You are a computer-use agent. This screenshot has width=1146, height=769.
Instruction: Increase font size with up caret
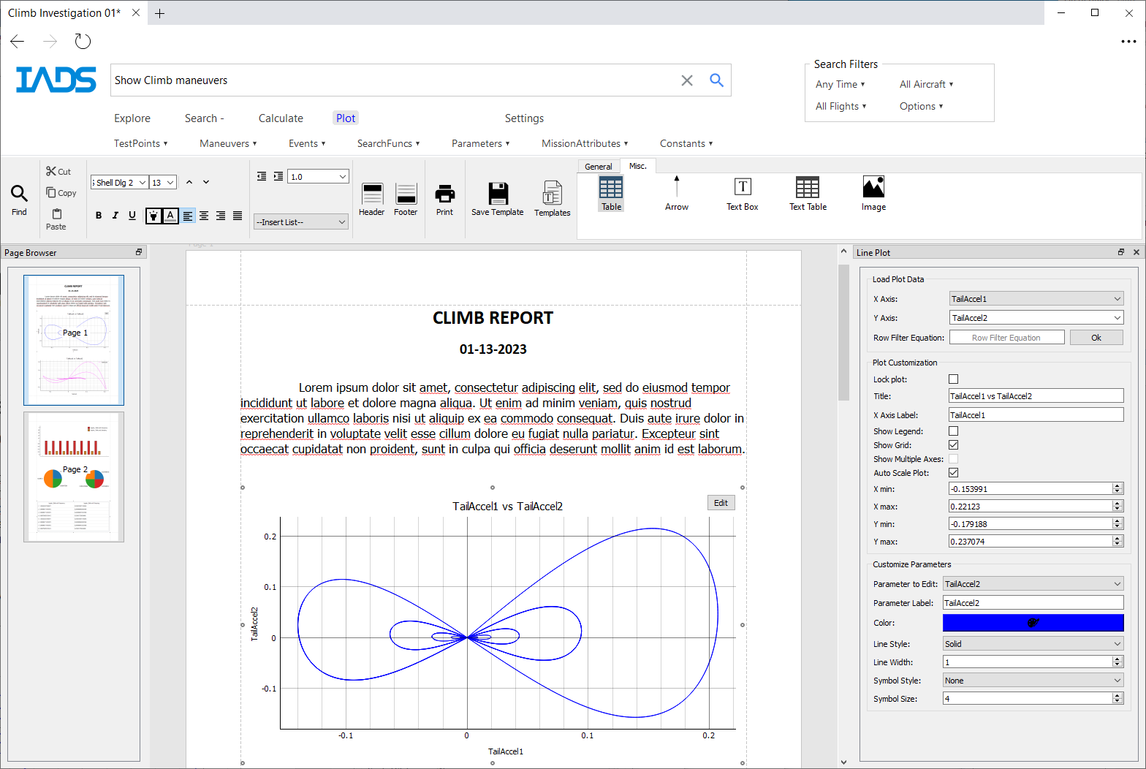click(x=189, y=182)
